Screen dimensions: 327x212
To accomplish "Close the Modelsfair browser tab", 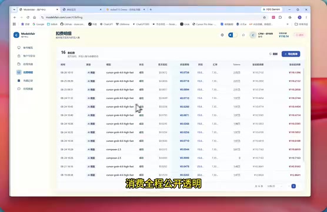I will [x=57, y=9].
